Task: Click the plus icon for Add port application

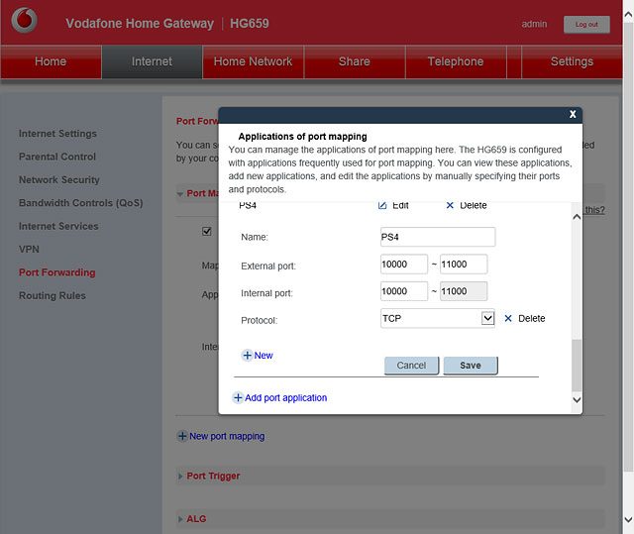Action: [238, 397]
